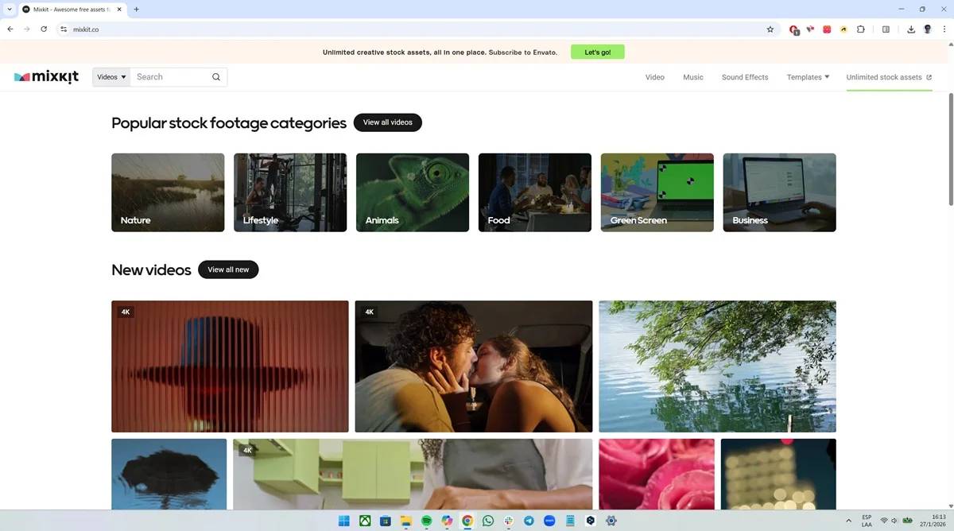Open Notepad from the taskbar
This screenshot has height=531, width=954.
coord(570,521)
